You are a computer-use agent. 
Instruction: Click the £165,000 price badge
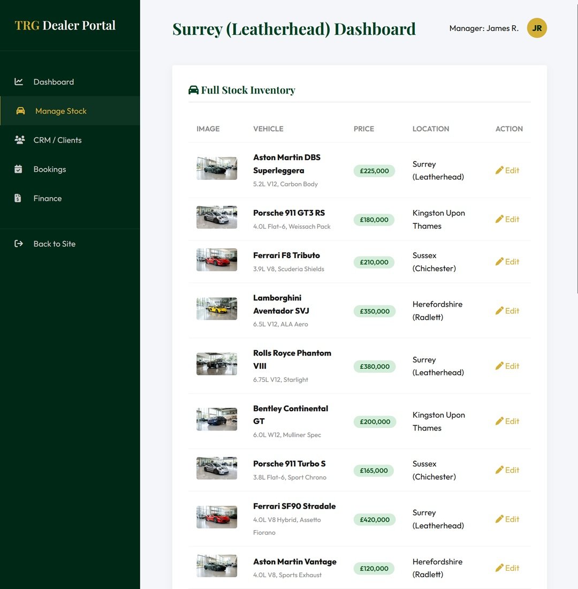tap(374, 471)
